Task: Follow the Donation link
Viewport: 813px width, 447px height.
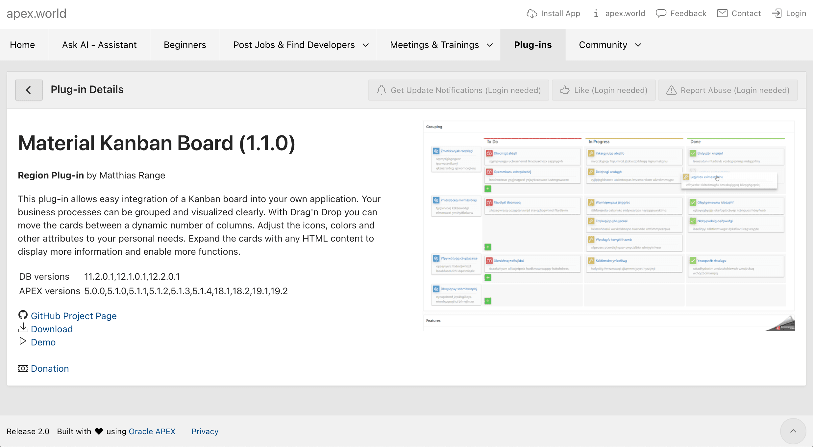Action: tap(50, 368)
